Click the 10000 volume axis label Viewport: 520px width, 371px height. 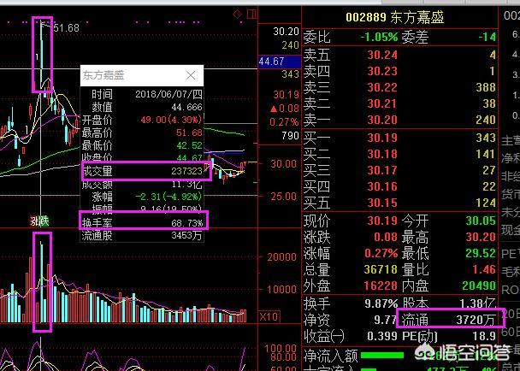282,290
